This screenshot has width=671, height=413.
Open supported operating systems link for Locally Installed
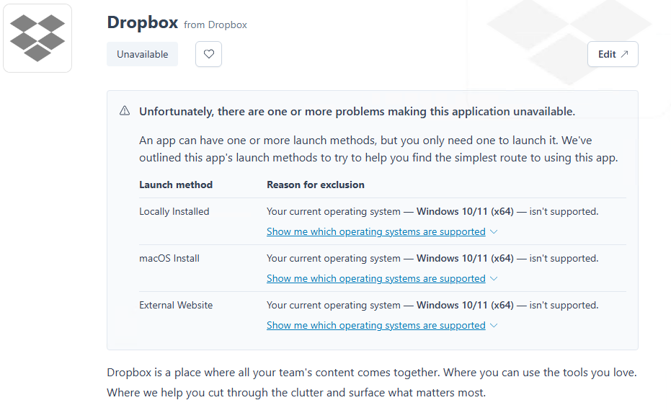[376, 232]
